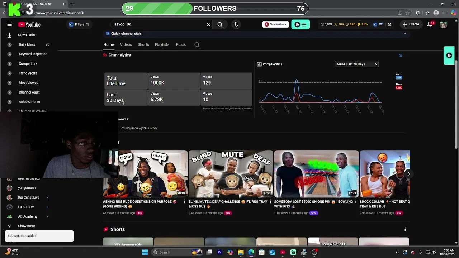Click the 5.2x badge under bowling video
This screenshot has height=258, width=459.
point(314,213)
